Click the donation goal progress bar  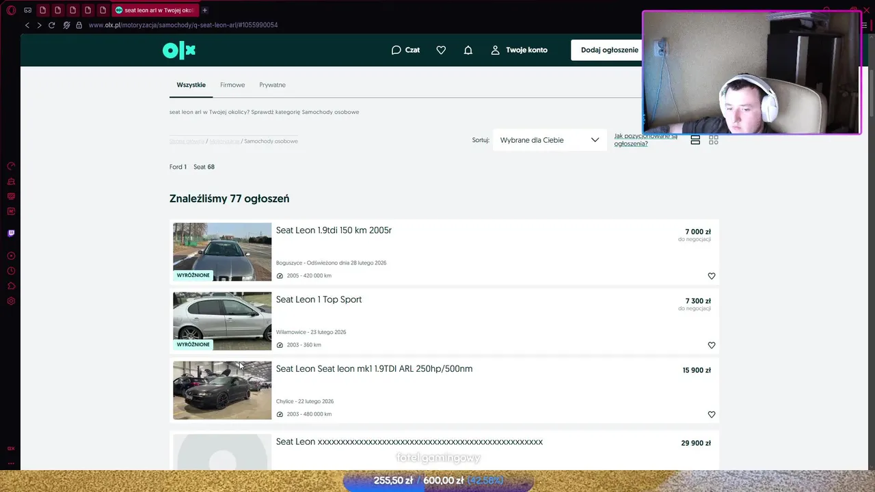coord(438,481)
